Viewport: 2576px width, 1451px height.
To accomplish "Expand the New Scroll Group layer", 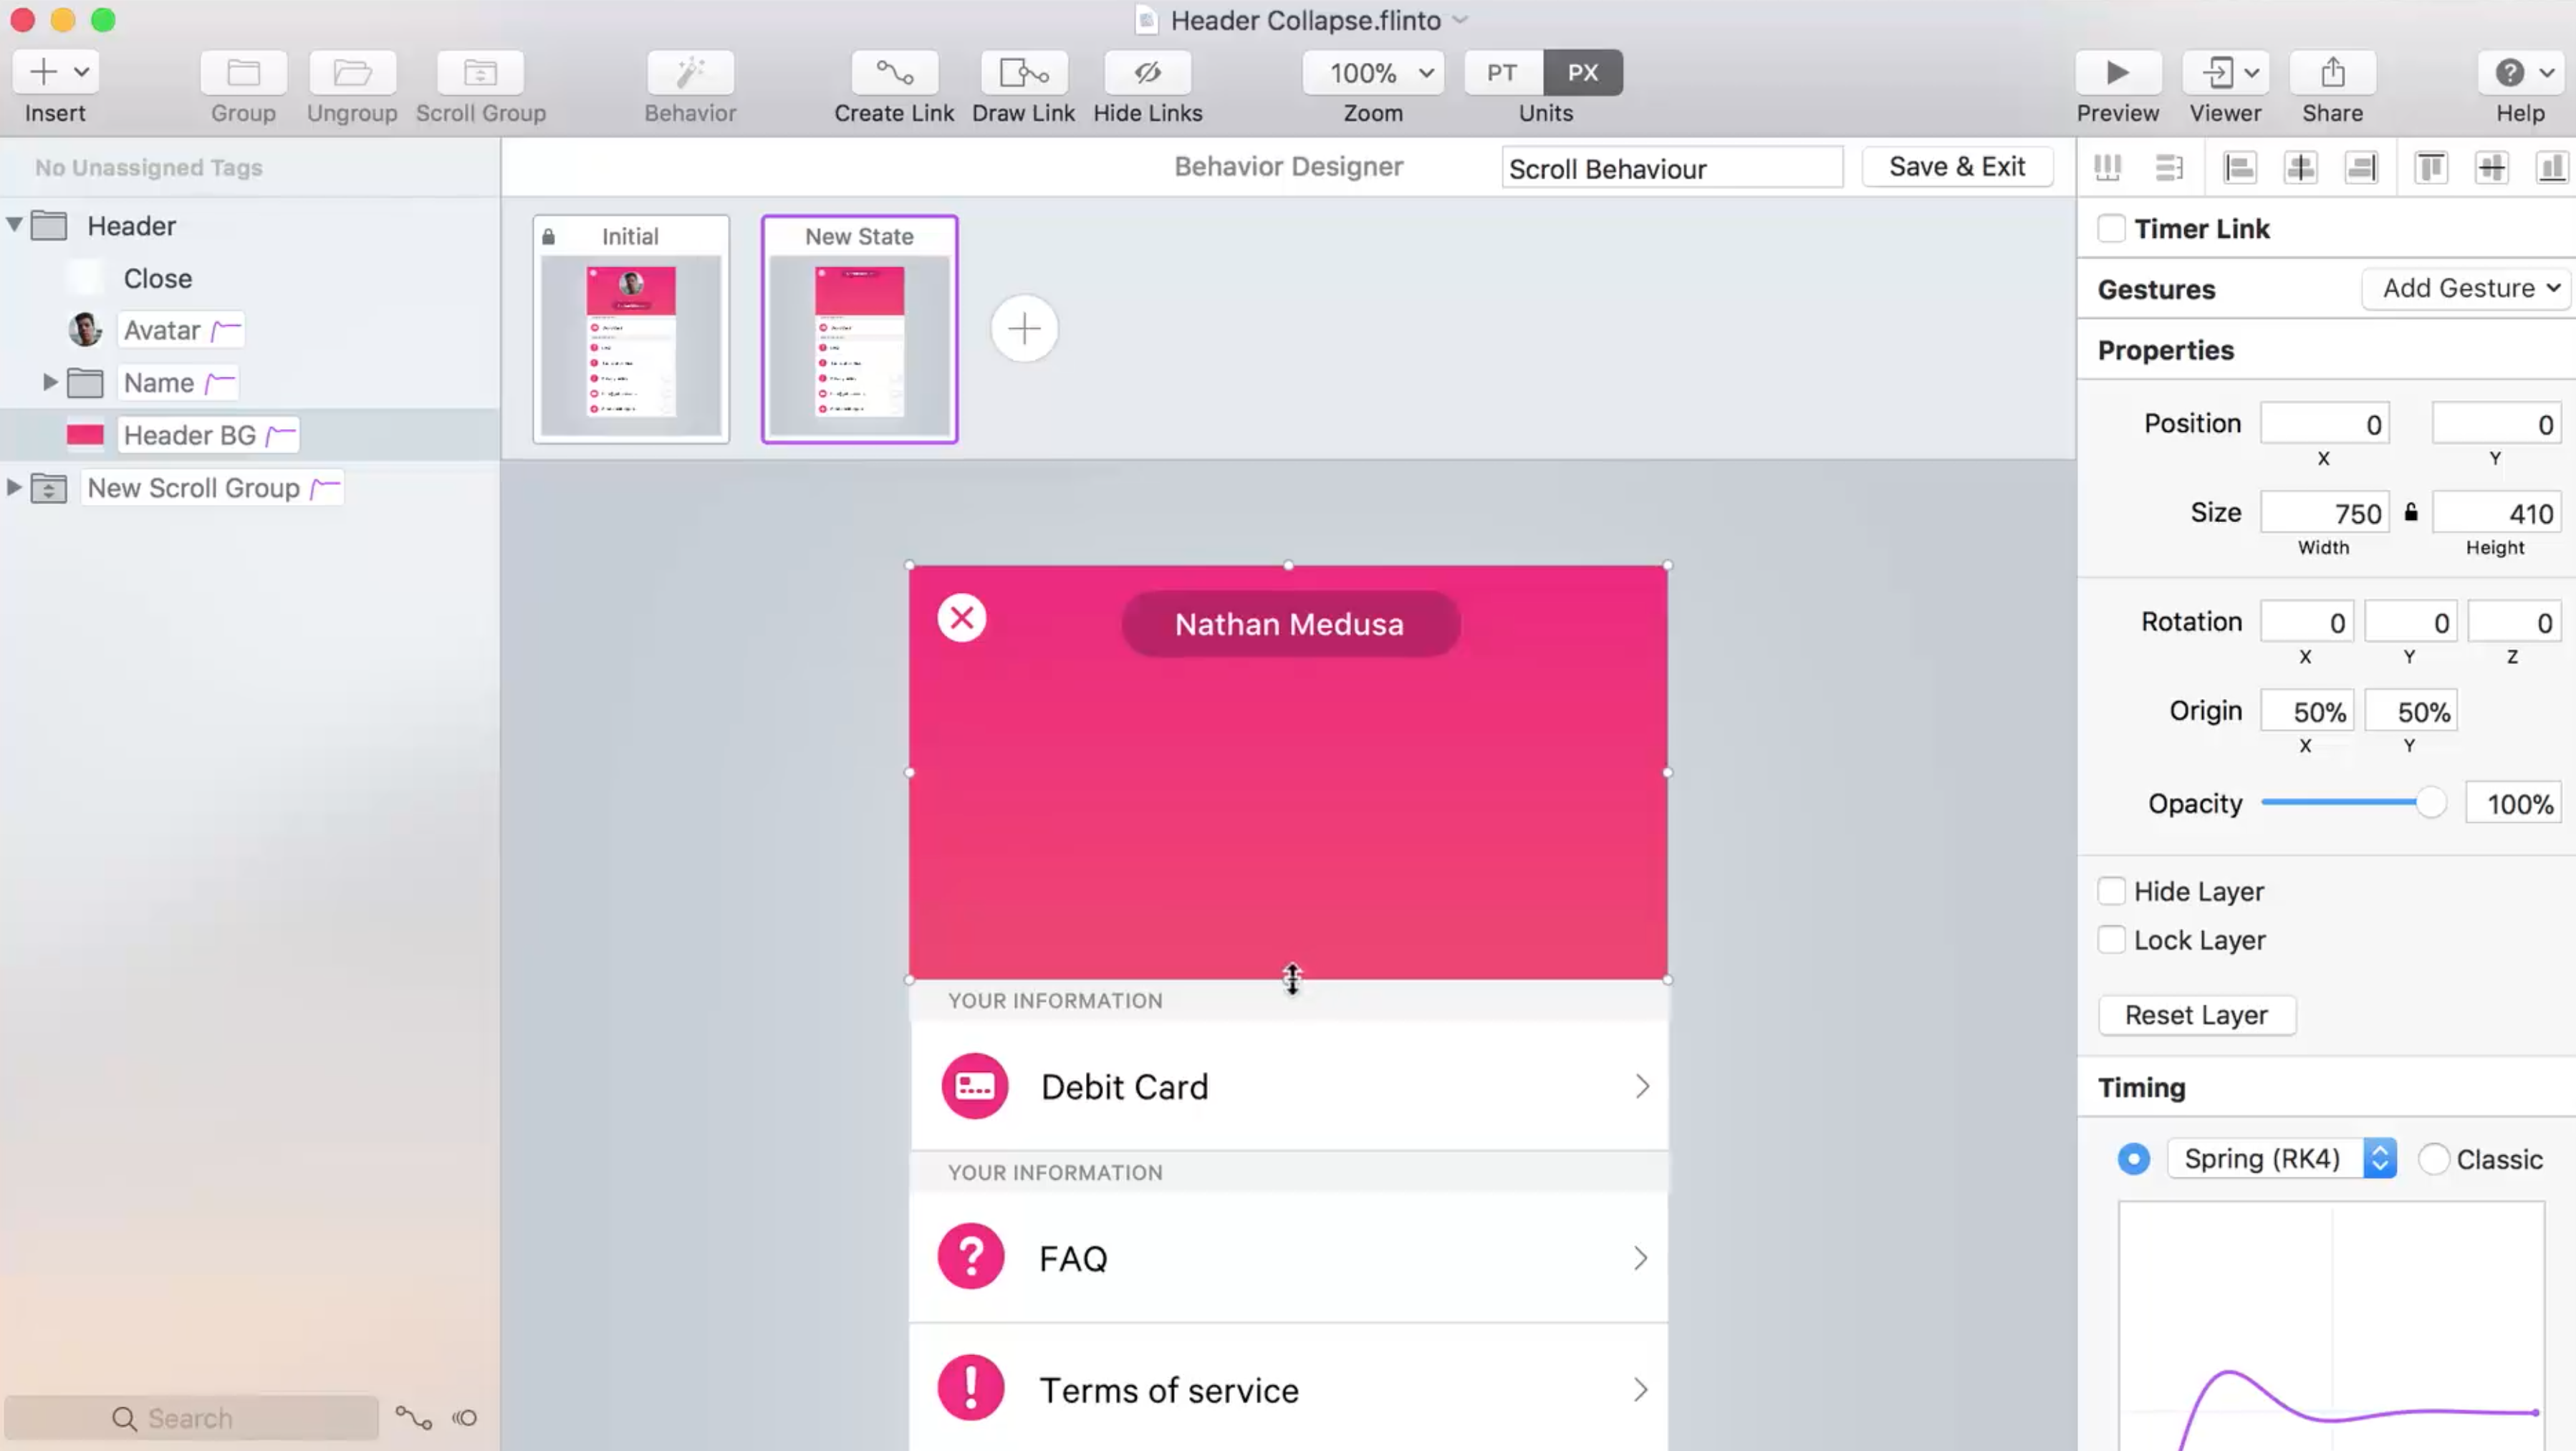I will 14,488.
